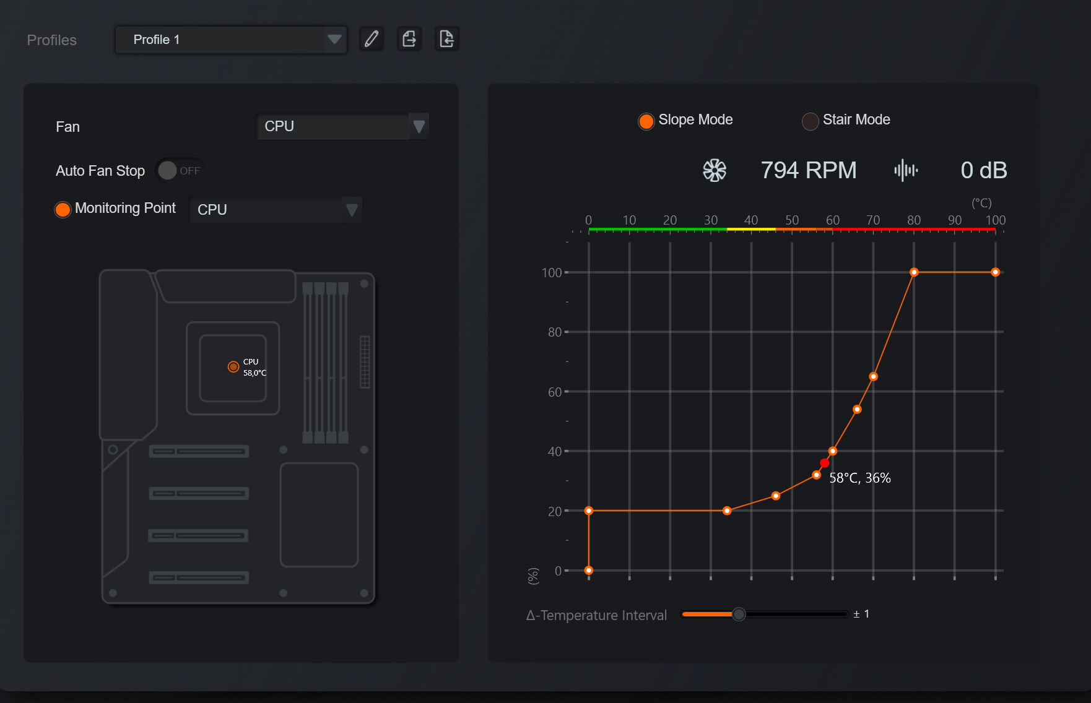This screenshot has width=1091, height=703.
Task: Click the CPU sensor marker on motherboard
Action: 233,367
